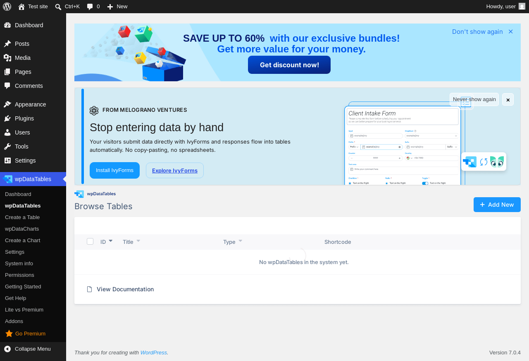Follow the Explore IvyForms link
The width and height of the screenshot is (529, 361).
click(175, 170)
